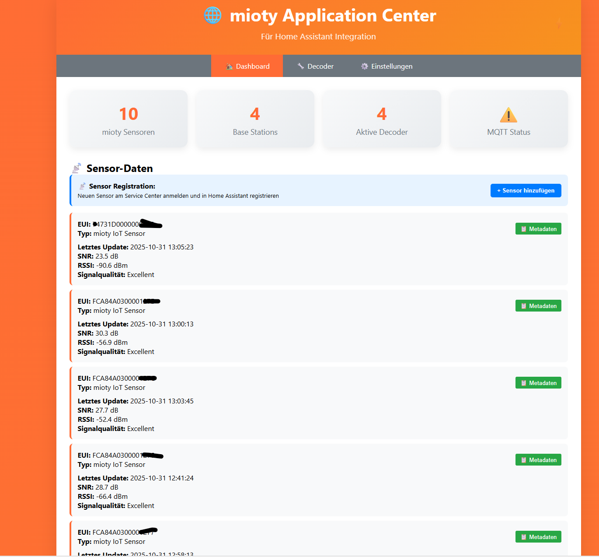Click the 'Für Home Assistant Integration' subtitle
Screen dimensions: 599x557
pos(318,37)
